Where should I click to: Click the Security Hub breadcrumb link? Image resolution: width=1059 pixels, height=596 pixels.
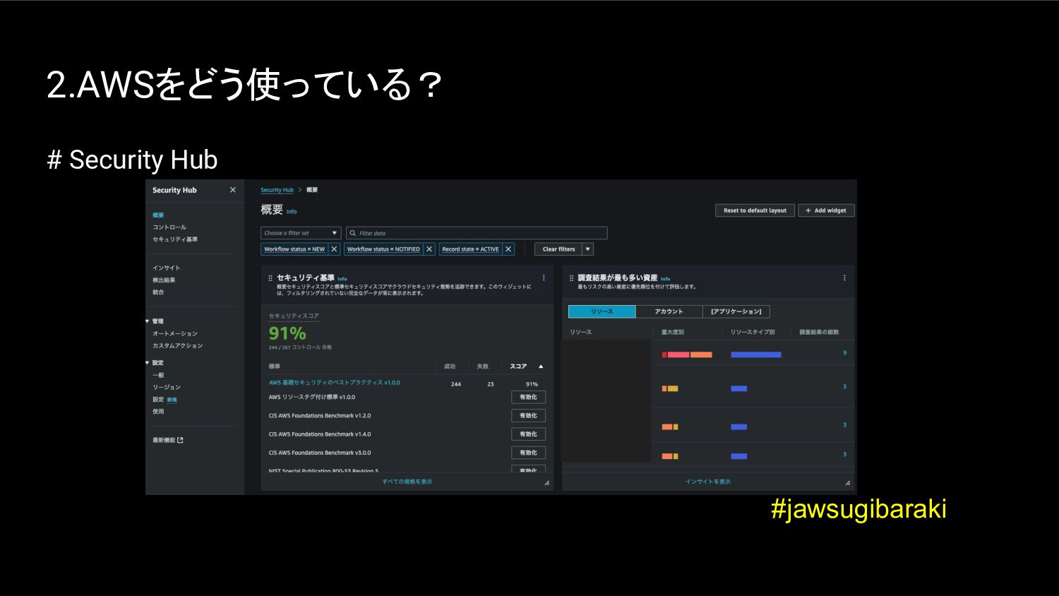(277, 190)
